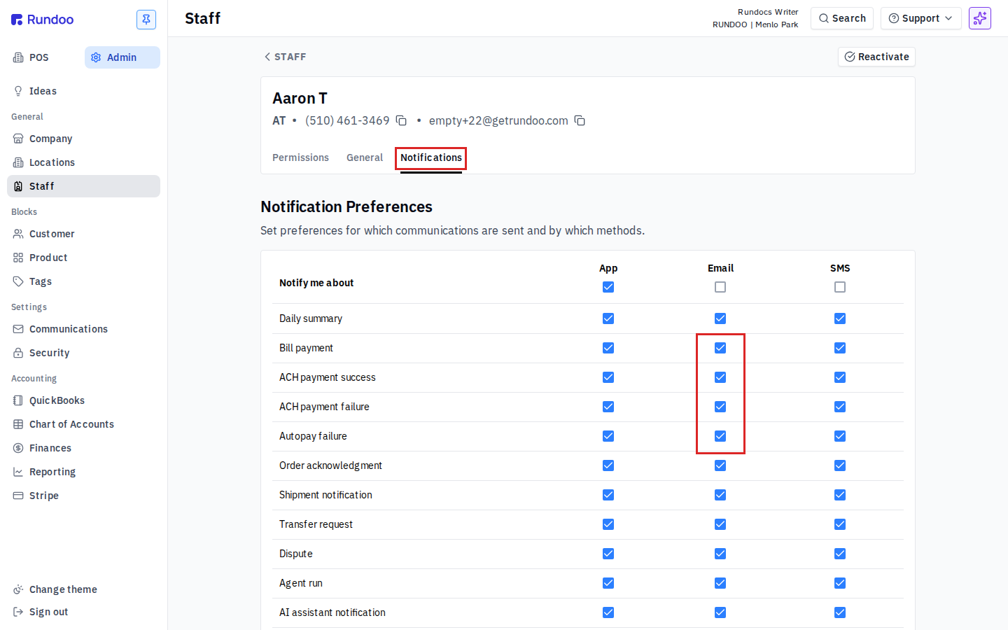Uncheck Email for AI assistant notification

720,612
